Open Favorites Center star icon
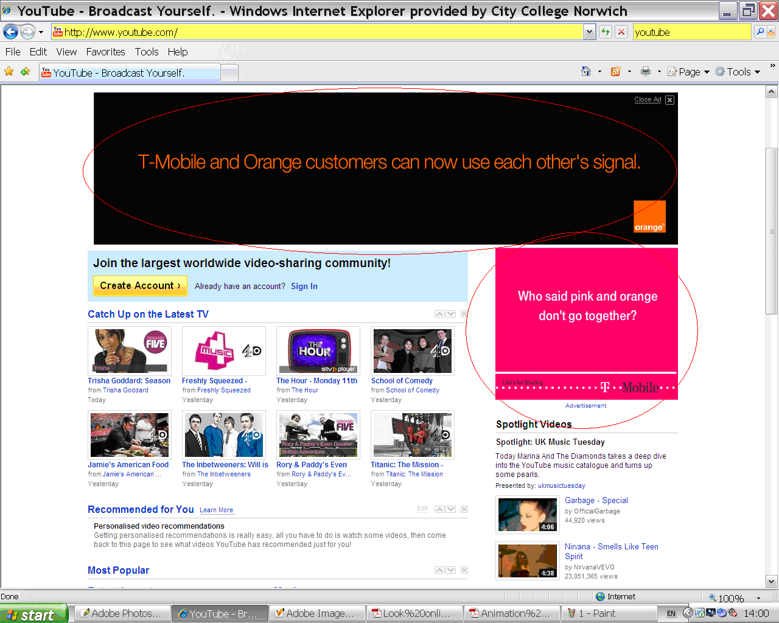 [x=9, y=72]
